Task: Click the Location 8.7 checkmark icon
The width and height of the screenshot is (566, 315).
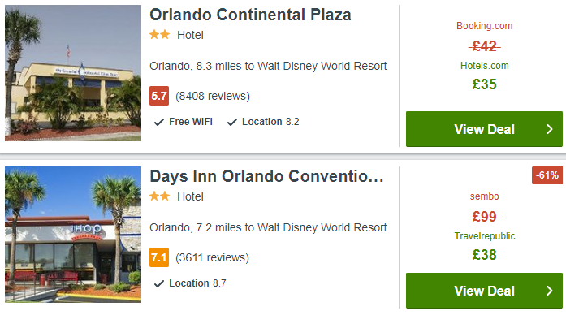Action: point(159,284)
